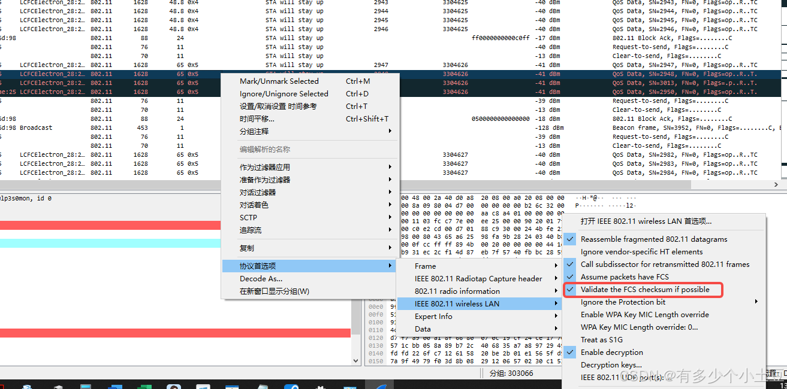This screenshot has width=787, height=389.
Task: Select packet row QoS Data, SN=2983
Action: pos(391,164)
